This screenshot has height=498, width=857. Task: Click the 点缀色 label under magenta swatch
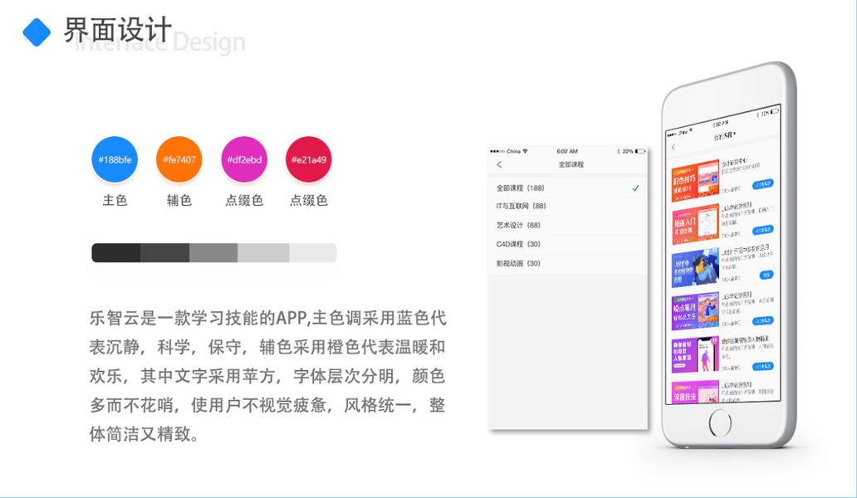point(244,200)
